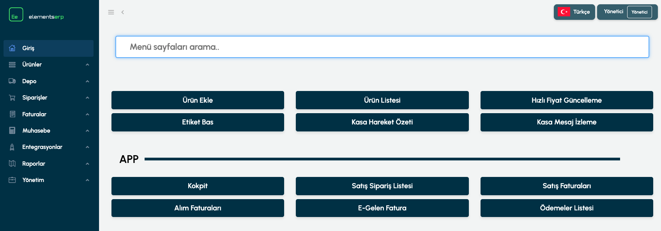The image size is (661, 231).
Task: Click the Entegrasyonlar rocket icon
Action: (x=12, y=147)
